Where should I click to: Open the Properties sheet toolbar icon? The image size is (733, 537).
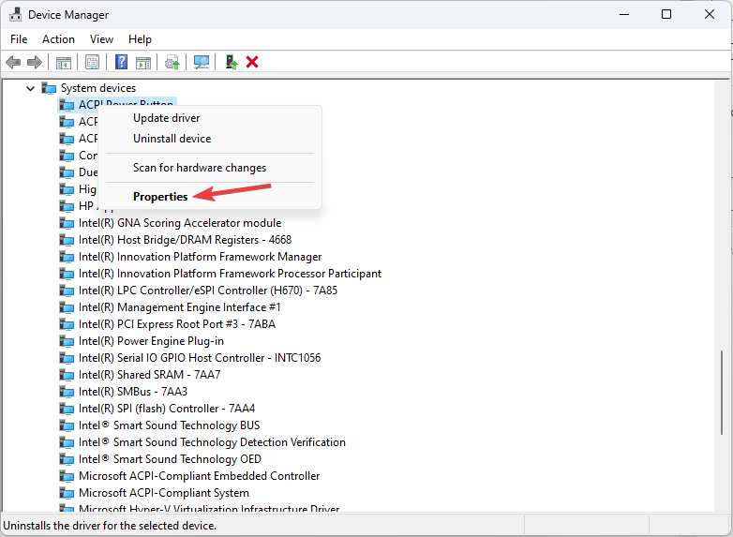pos(92,62)
